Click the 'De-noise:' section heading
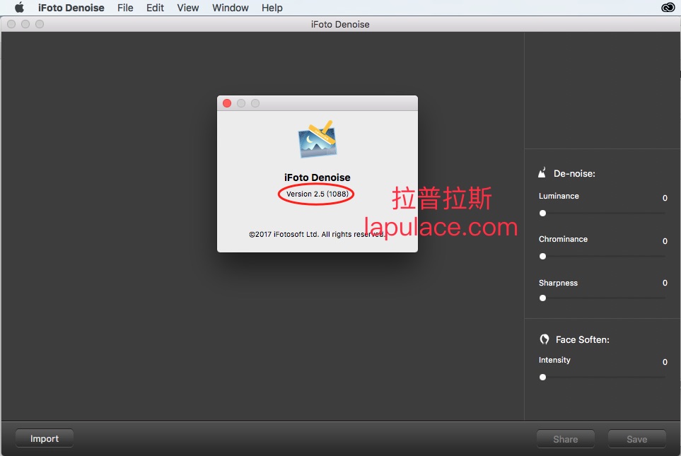This screenshot has width=681, height=456. 574,173
